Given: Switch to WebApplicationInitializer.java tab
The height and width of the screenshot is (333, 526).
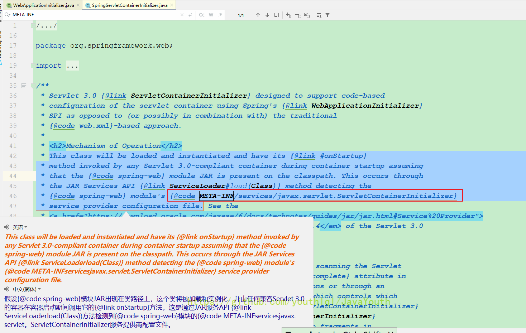Looking at the screenshot, I should click(43, 5).
